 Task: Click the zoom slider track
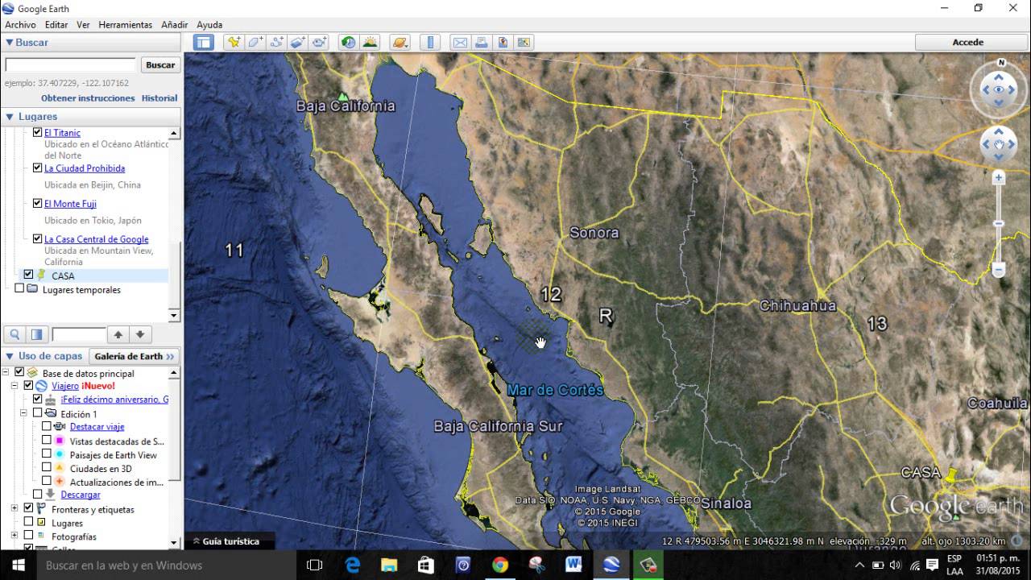pos(999,223)
